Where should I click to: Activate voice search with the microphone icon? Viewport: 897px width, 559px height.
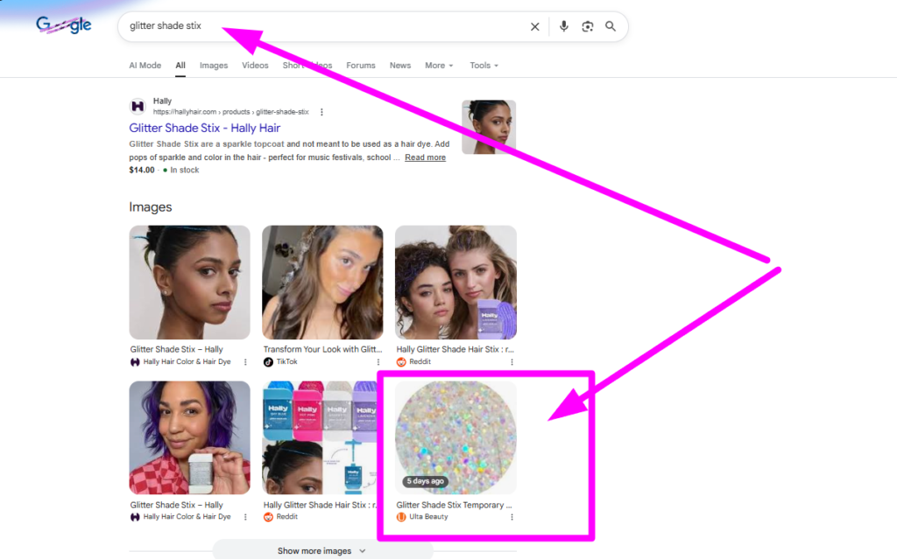[x=563, y=26]
